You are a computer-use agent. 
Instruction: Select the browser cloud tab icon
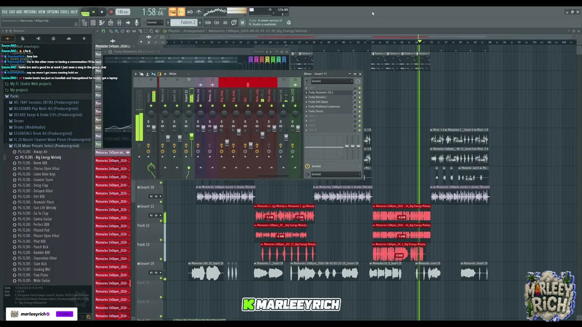pyautogui.click(x=69, y=39)
